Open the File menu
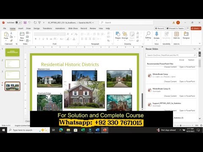This screenshot has height=152, width=203. tap(5, 28)
